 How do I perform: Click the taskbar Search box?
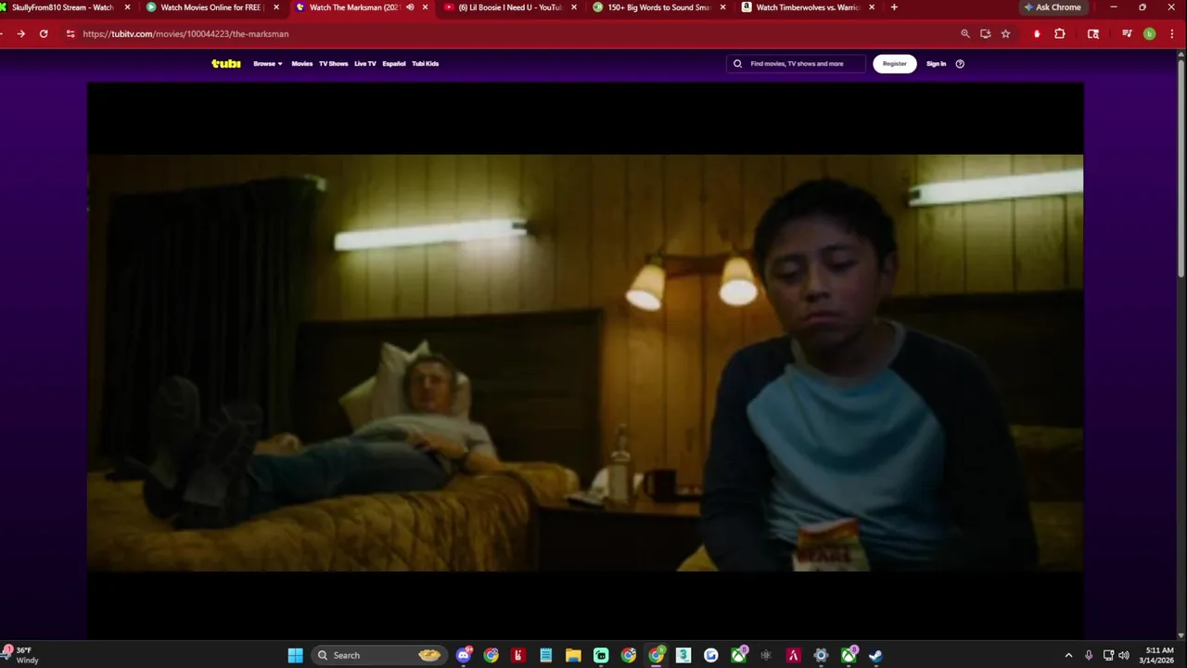(378, 655)
